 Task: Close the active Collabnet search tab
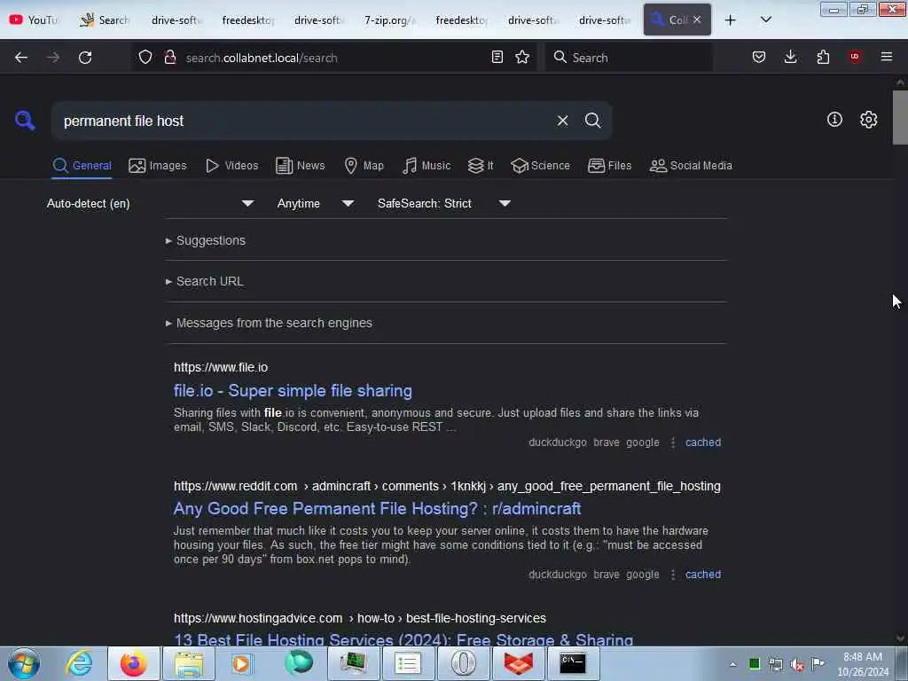point(697,20)
